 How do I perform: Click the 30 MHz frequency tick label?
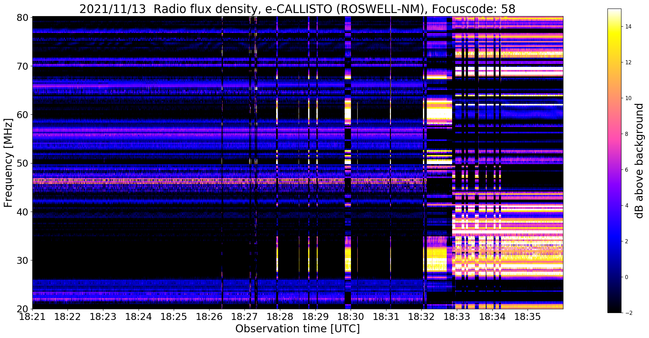(x=22, y=260)
